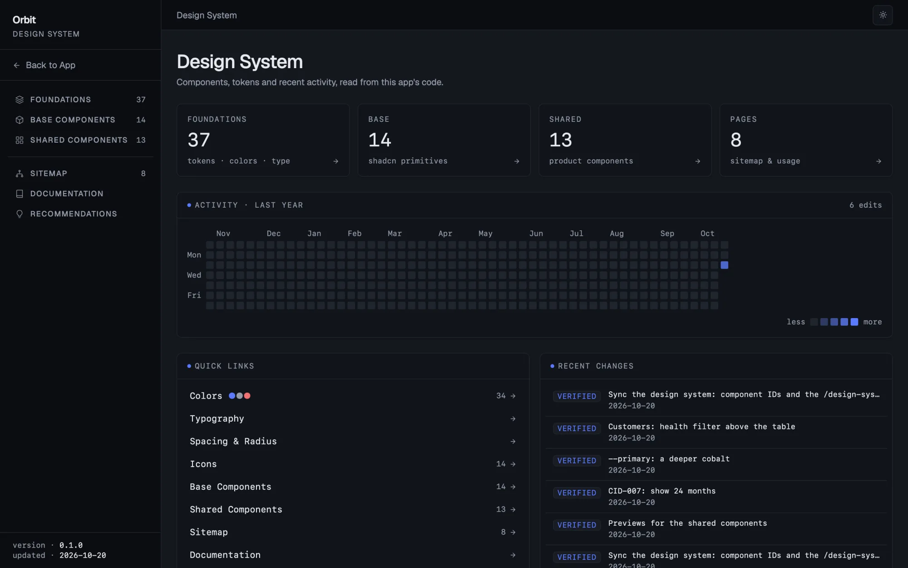The image size is (908, 568).
Task: Open the Documentation quick link
Action: (353, 555)
